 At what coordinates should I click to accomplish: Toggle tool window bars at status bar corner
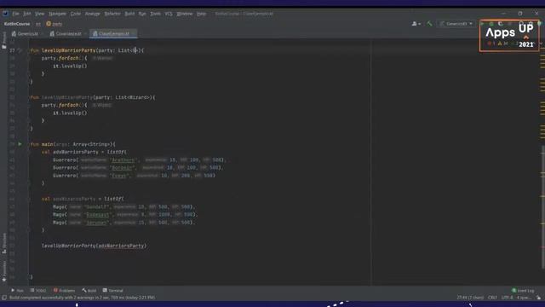pos(4,298)
